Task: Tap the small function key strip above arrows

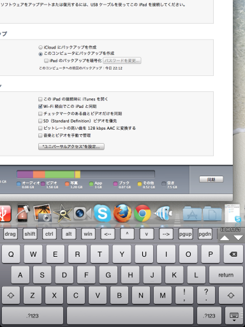Action: (x=230, y=230)
